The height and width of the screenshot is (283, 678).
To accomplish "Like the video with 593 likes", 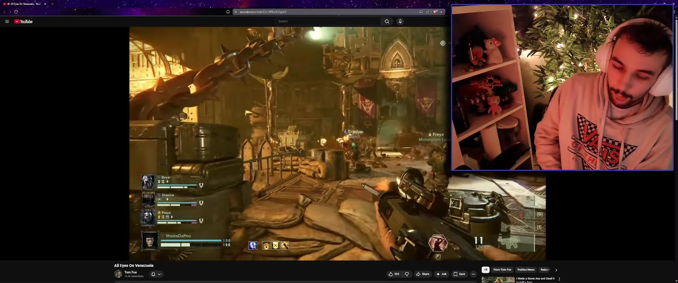I will click(394, 274).
